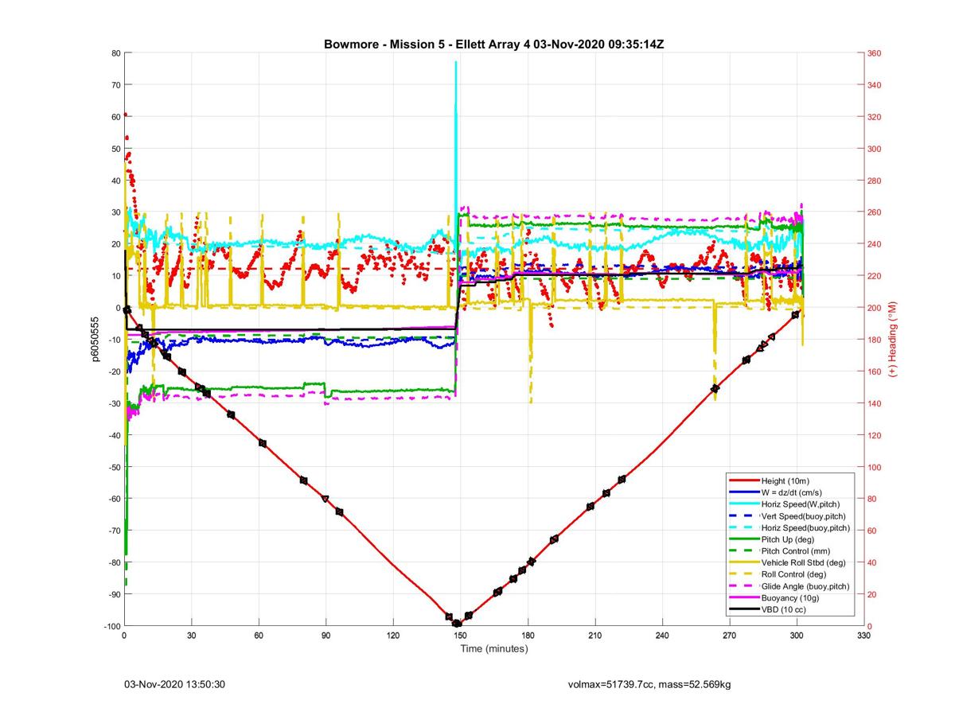Click the left axis tick label "-30"
Image resolution: width=955 pixels, height=704 pixels.
click(113, 403)
